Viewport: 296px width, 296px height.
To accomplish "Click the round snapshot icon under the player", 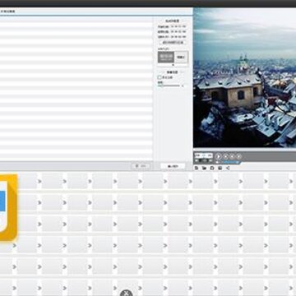I will [x=212, y=168].
